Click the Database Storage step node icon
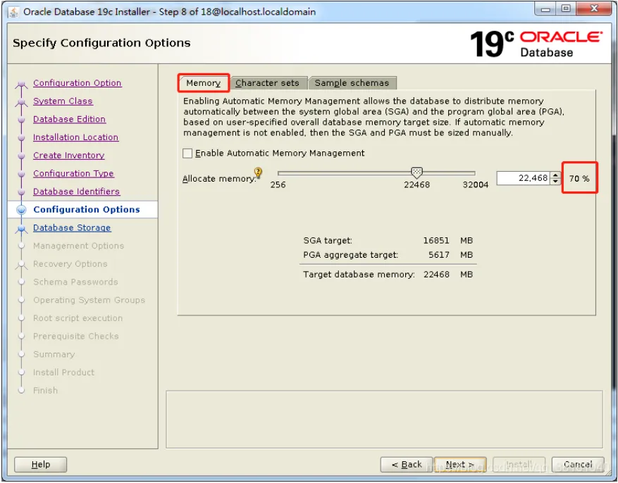 click(21, 228)
